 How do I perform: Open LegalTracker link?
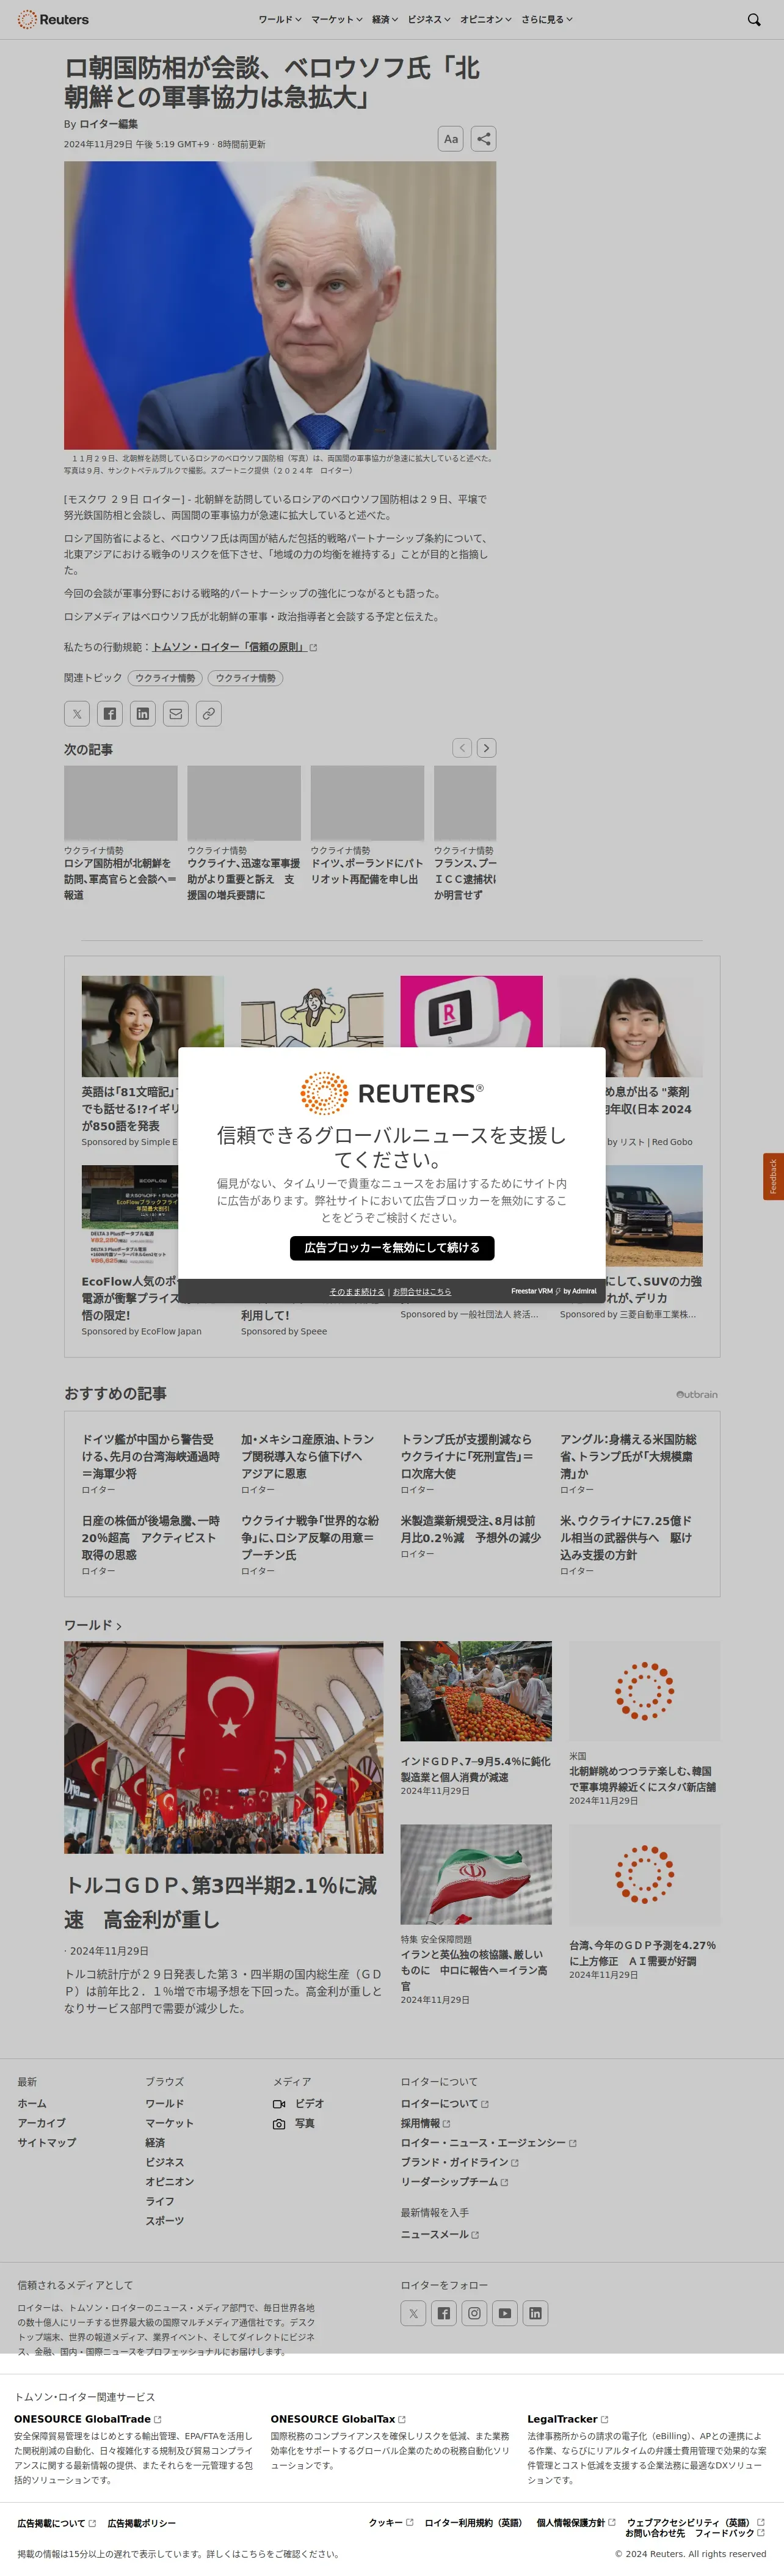tap(568, 2419)
